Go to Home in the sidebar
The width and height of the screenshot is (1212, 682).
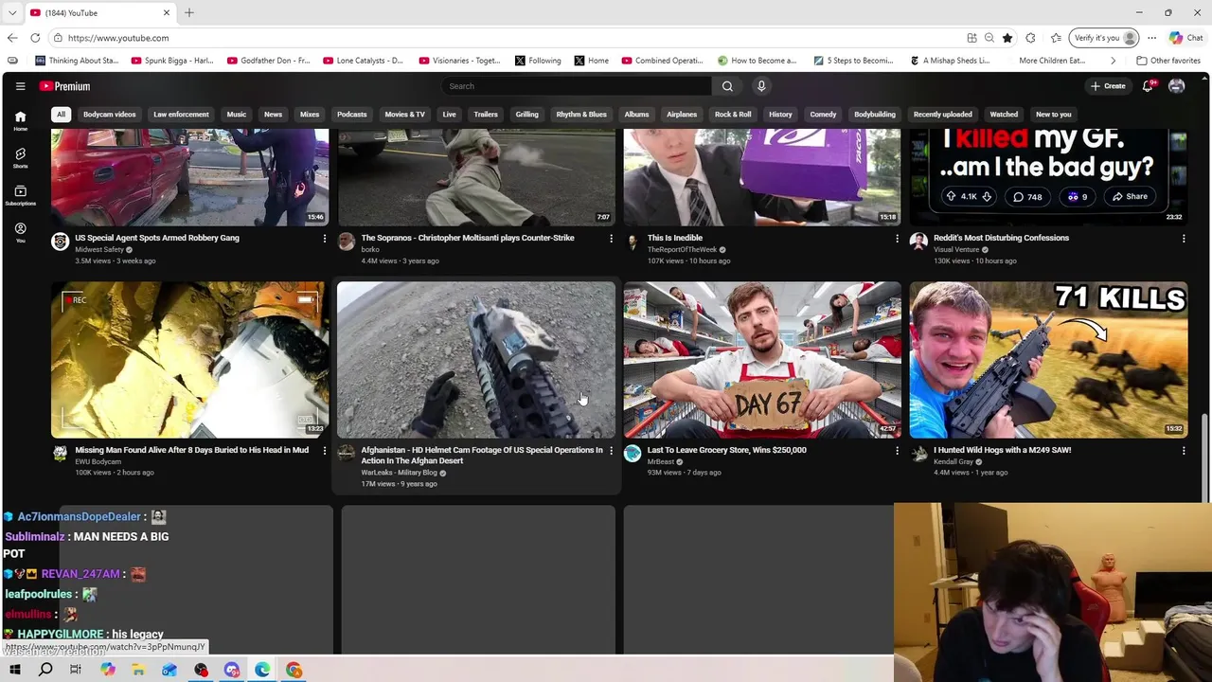pyautogui.click(x=20, y=120)
